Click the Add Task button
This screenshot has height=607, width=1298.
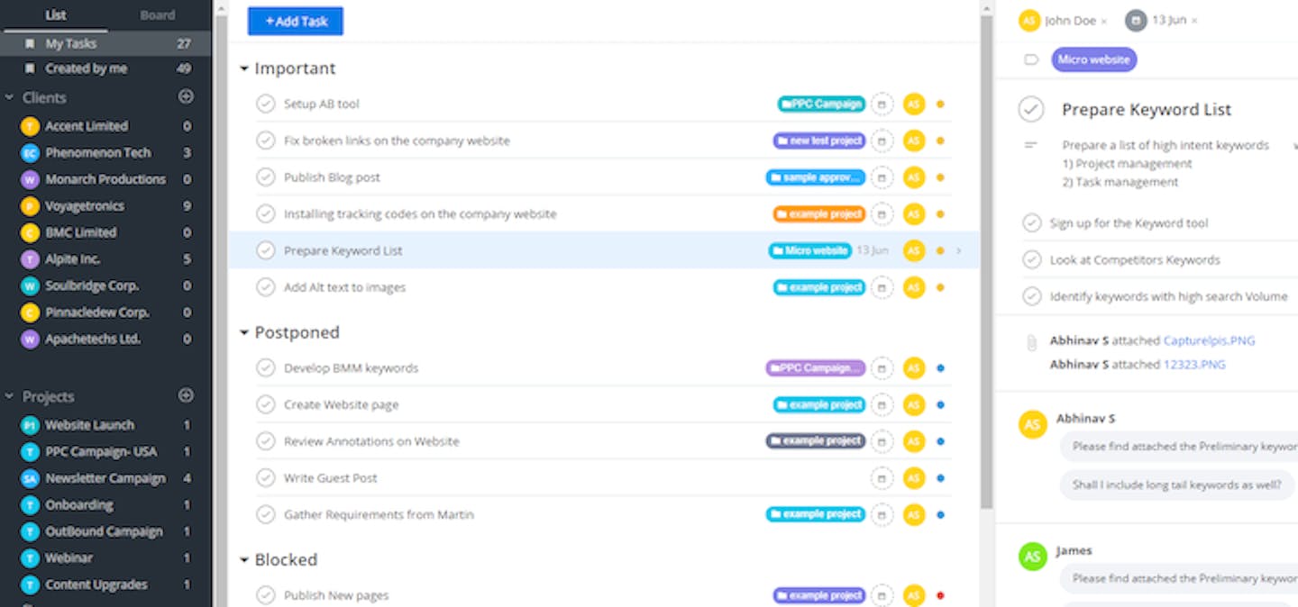296,21
